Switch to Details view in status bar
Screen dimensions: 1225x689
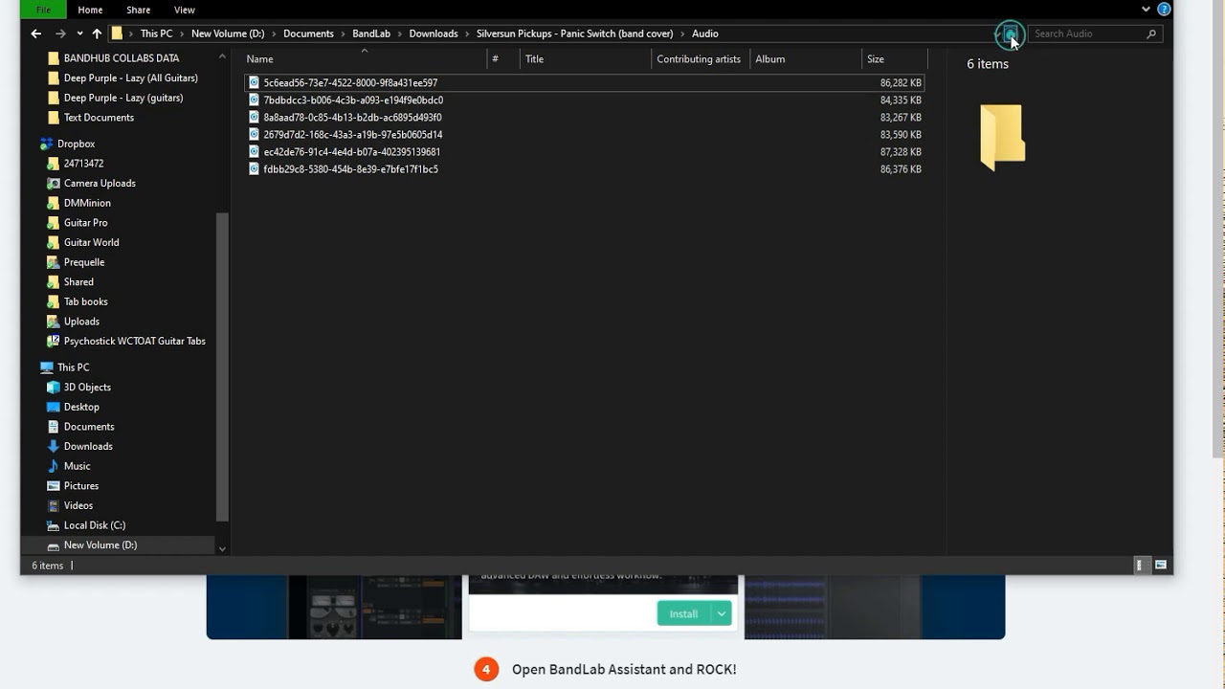(x=1139, y=566)
